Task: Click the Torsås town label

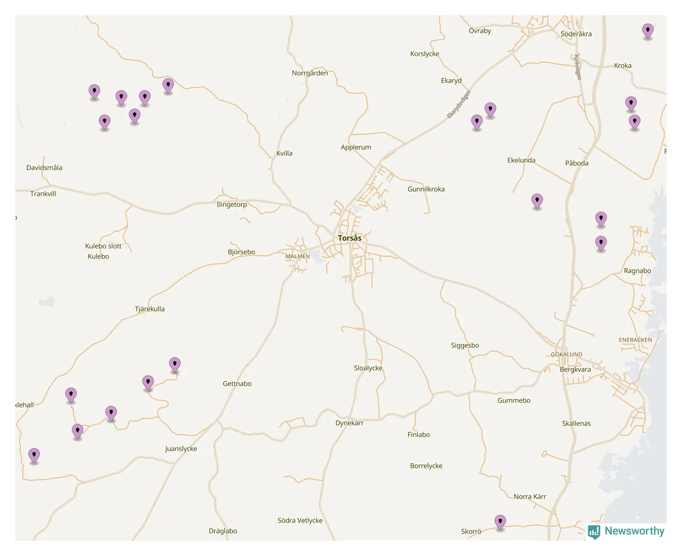Action: coord(350,238)
